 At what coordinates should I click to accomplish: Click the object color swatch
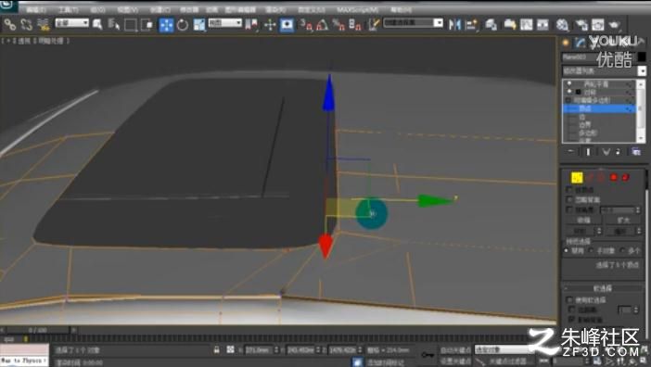642,57
